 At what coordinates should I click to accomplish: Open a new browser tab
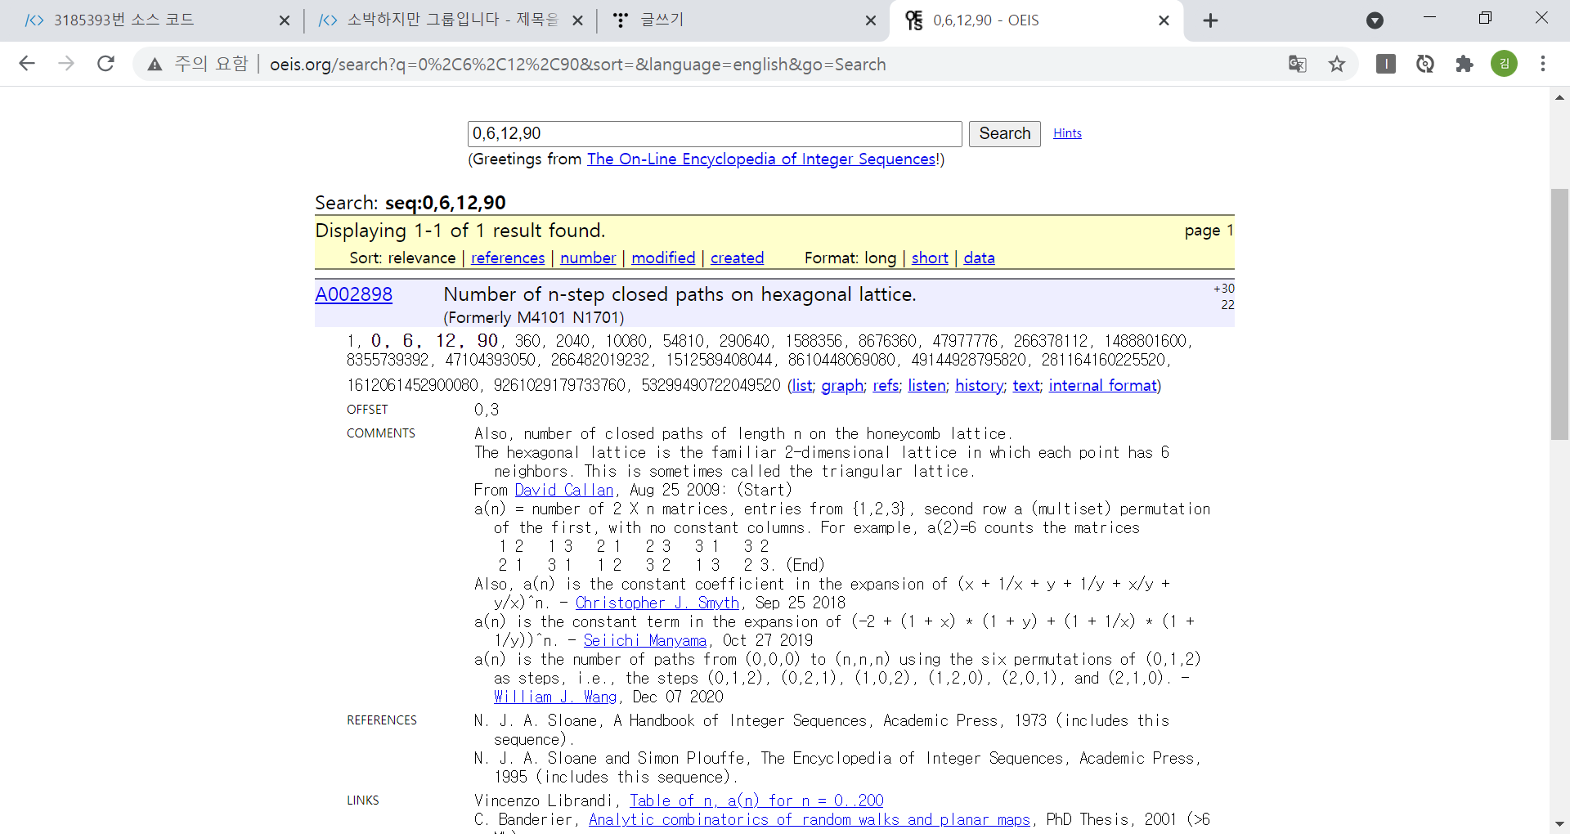[1211, 20]
